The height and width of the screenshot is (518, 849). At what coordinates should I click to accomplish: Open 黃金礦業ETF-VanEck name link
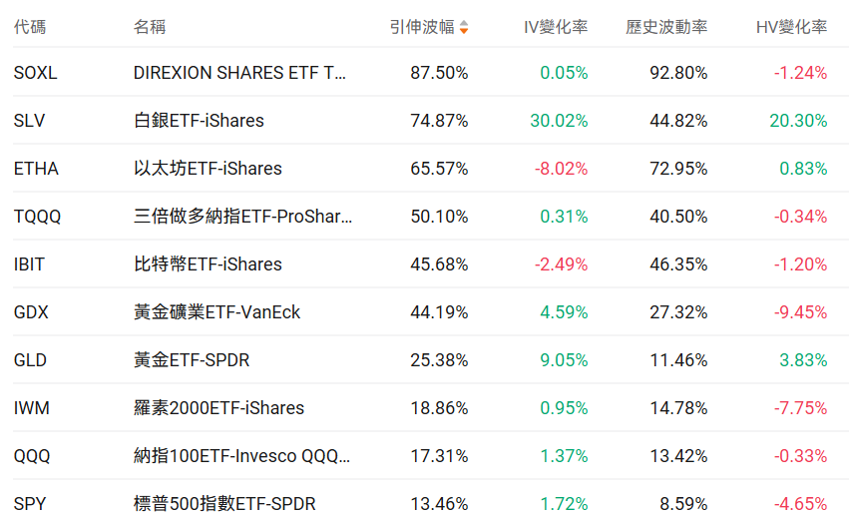point(216,312)
